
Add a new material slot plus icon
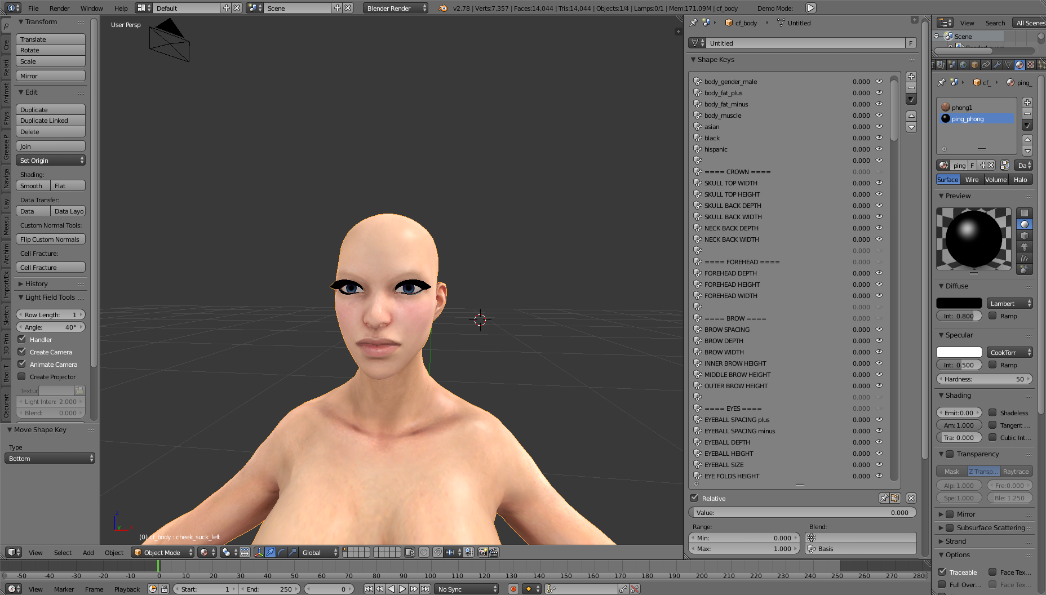click(x=1027, y=103)
